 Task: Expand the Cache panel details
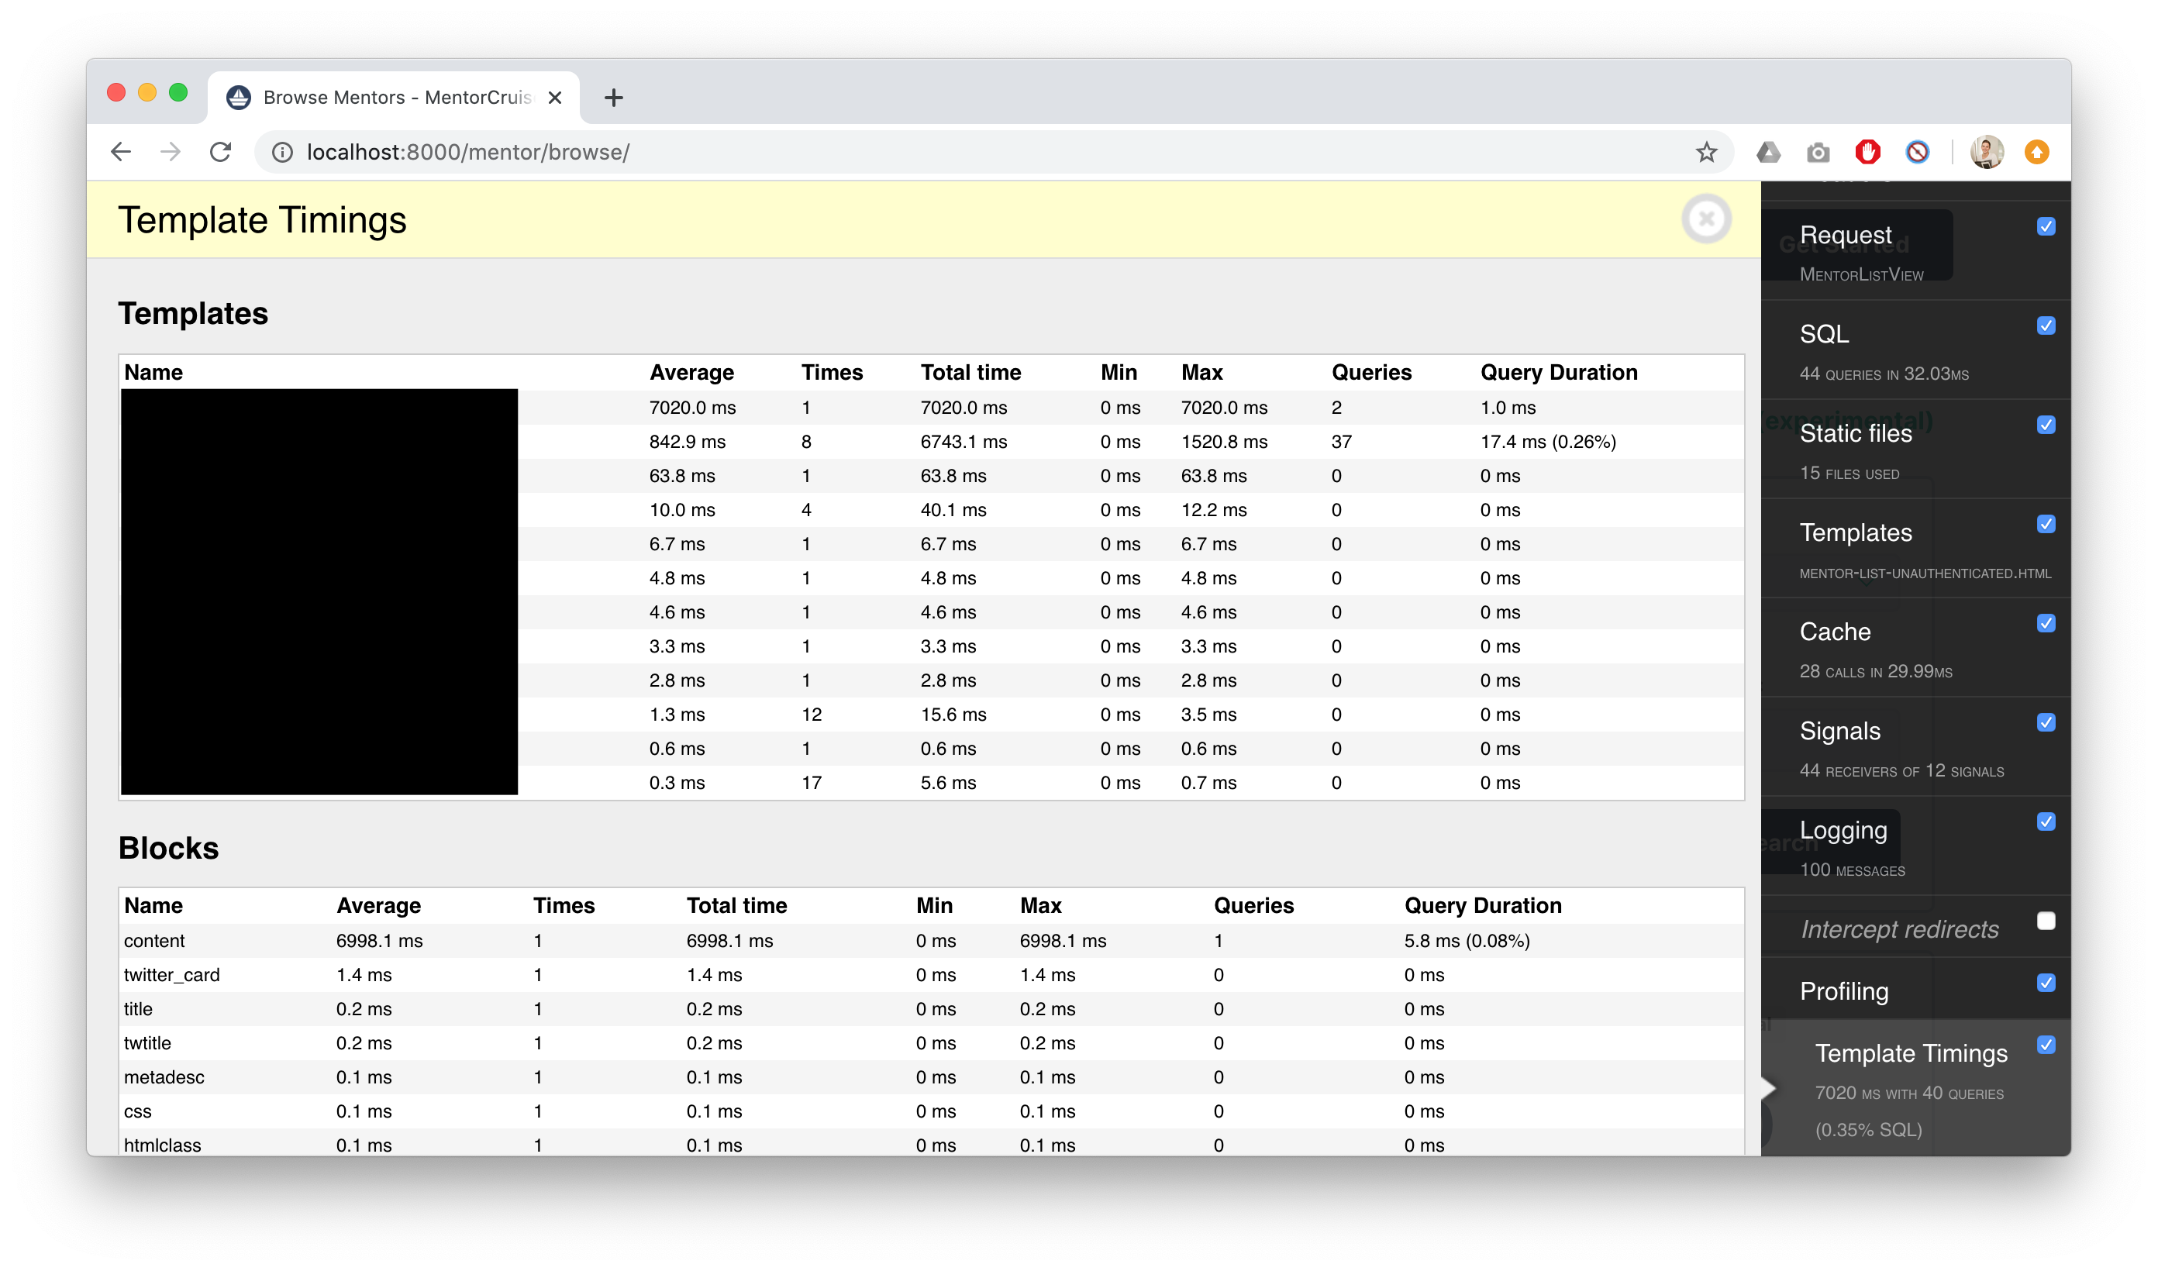click(1836, 632)
